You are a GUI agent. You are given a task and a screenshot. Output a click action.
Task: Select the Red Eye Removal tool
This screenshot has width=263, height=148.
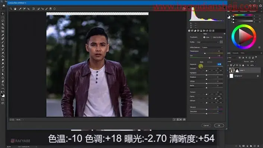43,9
